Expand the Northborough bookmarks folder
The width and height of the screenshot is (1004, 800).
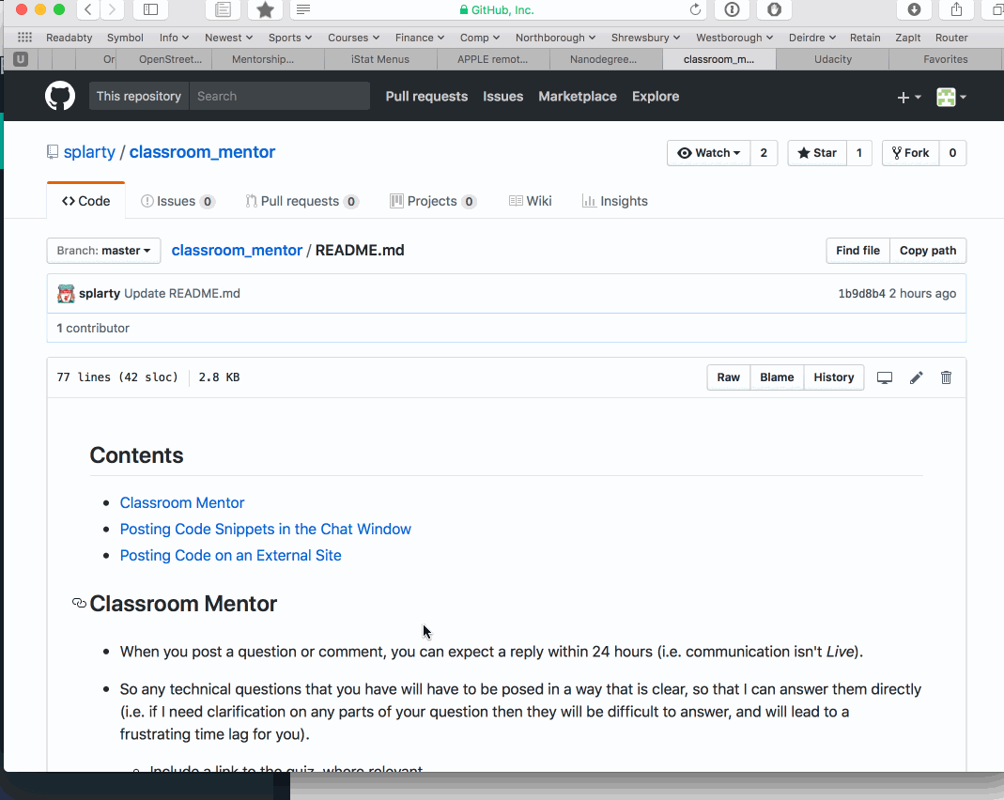pyautogui.click(x=555, y=38)
